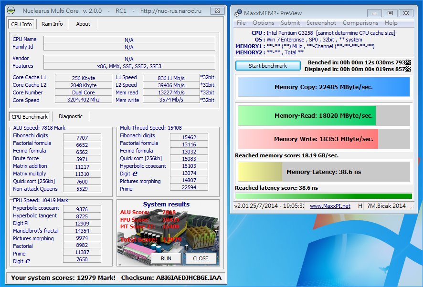Viewport: 423px width, 287px height.
Task: Click the Features field x86, MMX, SSE
Action: pos(129,66)
